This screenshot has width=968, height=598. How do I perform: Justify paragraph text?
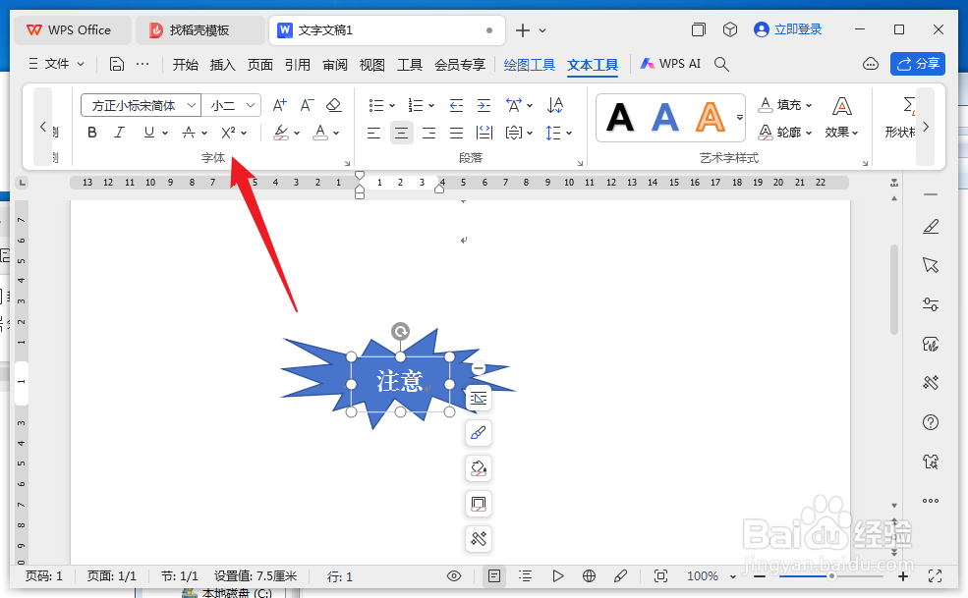coord(456,133)
